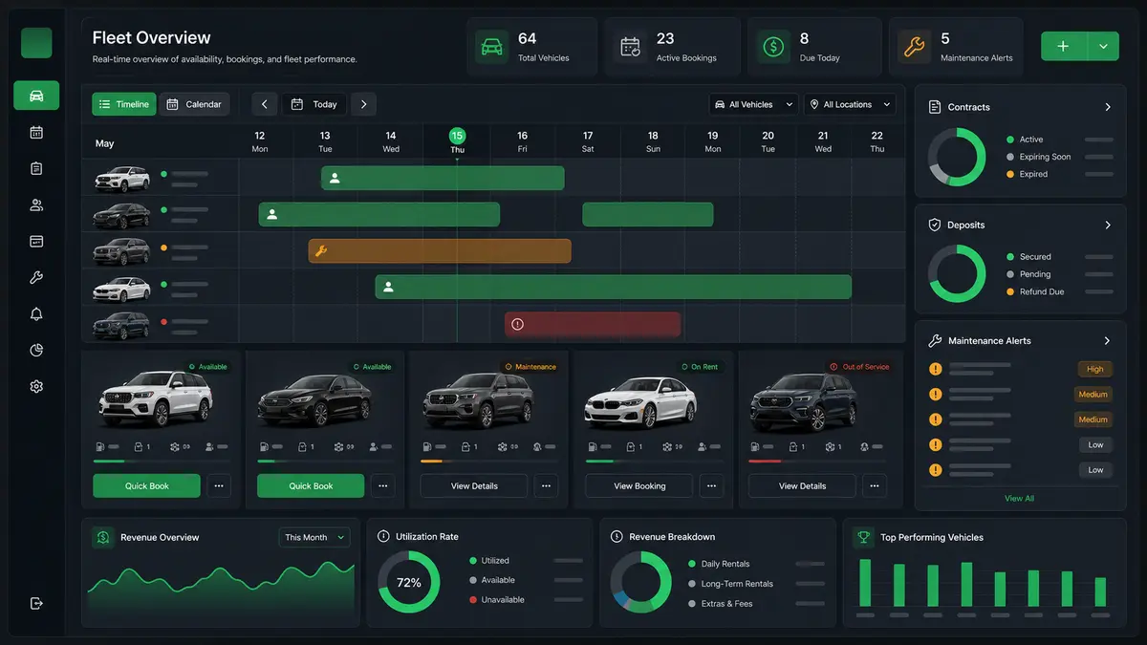The image size is (1147, 645).
Task: Expand the Contracts panel chevron
Action: click(x=1108, y=107)
